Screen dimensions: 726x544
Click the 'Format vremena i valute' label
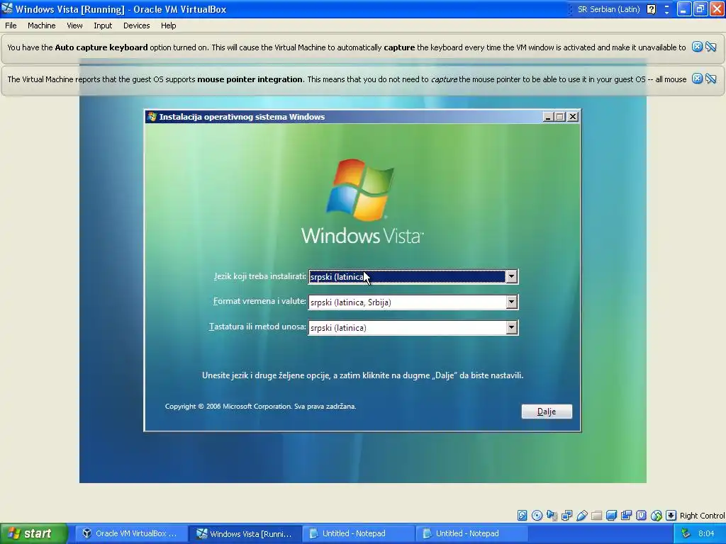coord(259,301)
